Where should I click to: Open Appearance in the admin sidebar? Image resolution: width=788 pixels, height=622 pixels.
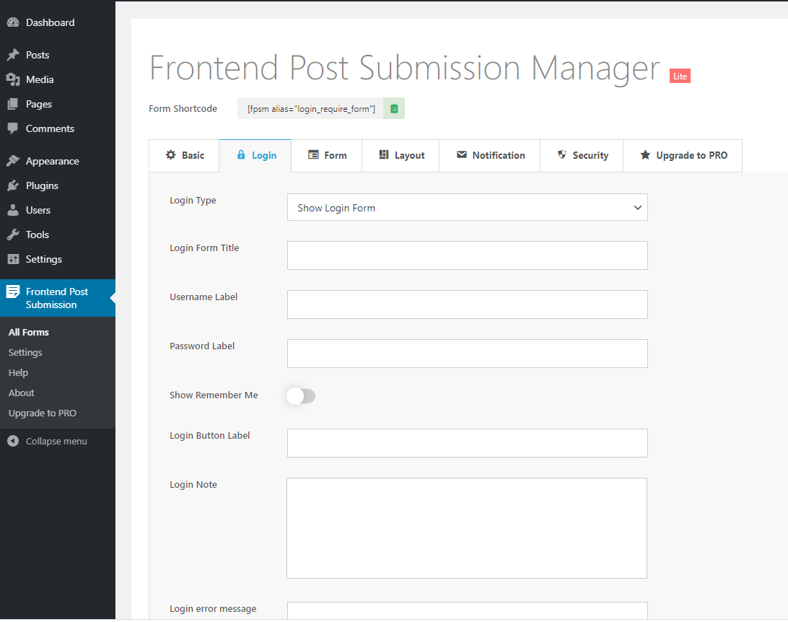coord(58,161)
